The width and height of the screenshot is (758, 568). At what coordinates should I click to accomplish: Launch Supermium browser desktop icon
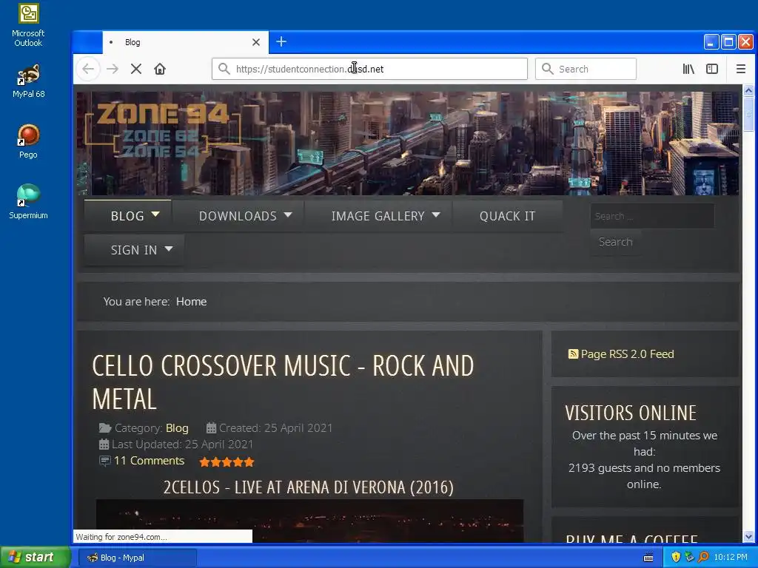point(28,201)
